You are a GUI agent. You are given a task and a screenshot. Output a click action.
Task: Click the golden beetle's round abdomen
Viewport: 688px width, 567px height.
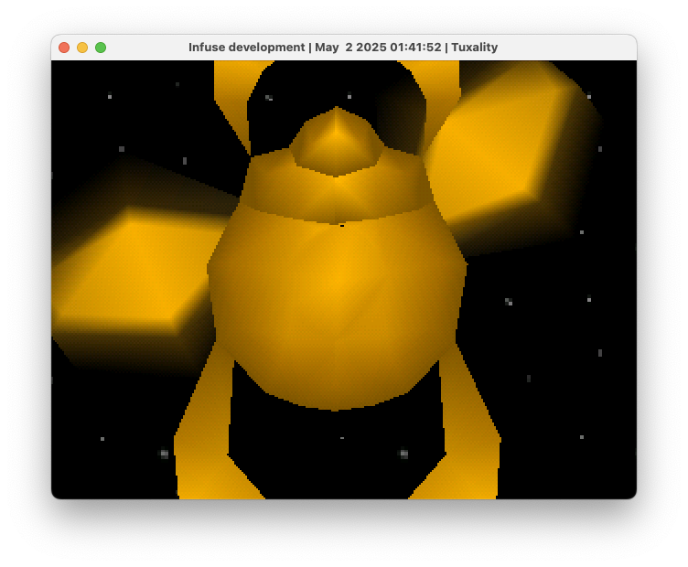(337, 307)
